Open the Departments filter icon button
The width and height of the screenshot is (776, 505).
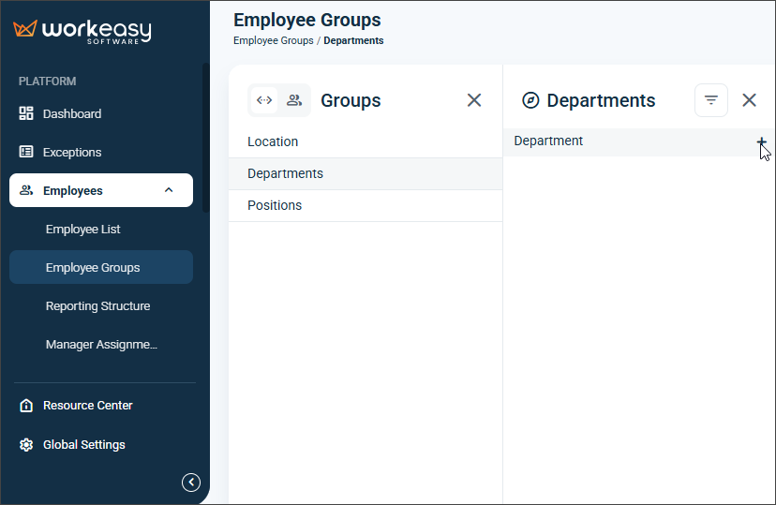(x=711, y=100)
